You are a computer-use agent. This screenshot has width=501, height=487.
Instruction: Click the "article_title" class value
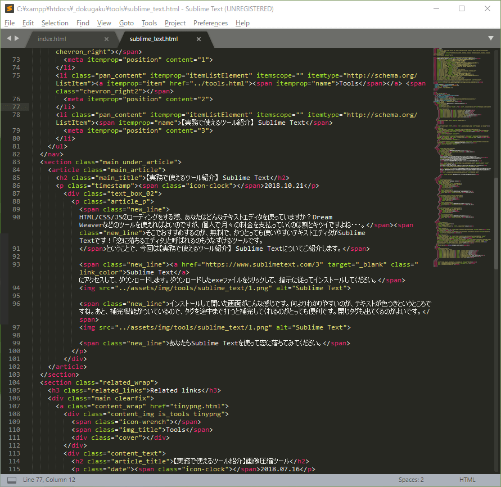coord(140,462)
